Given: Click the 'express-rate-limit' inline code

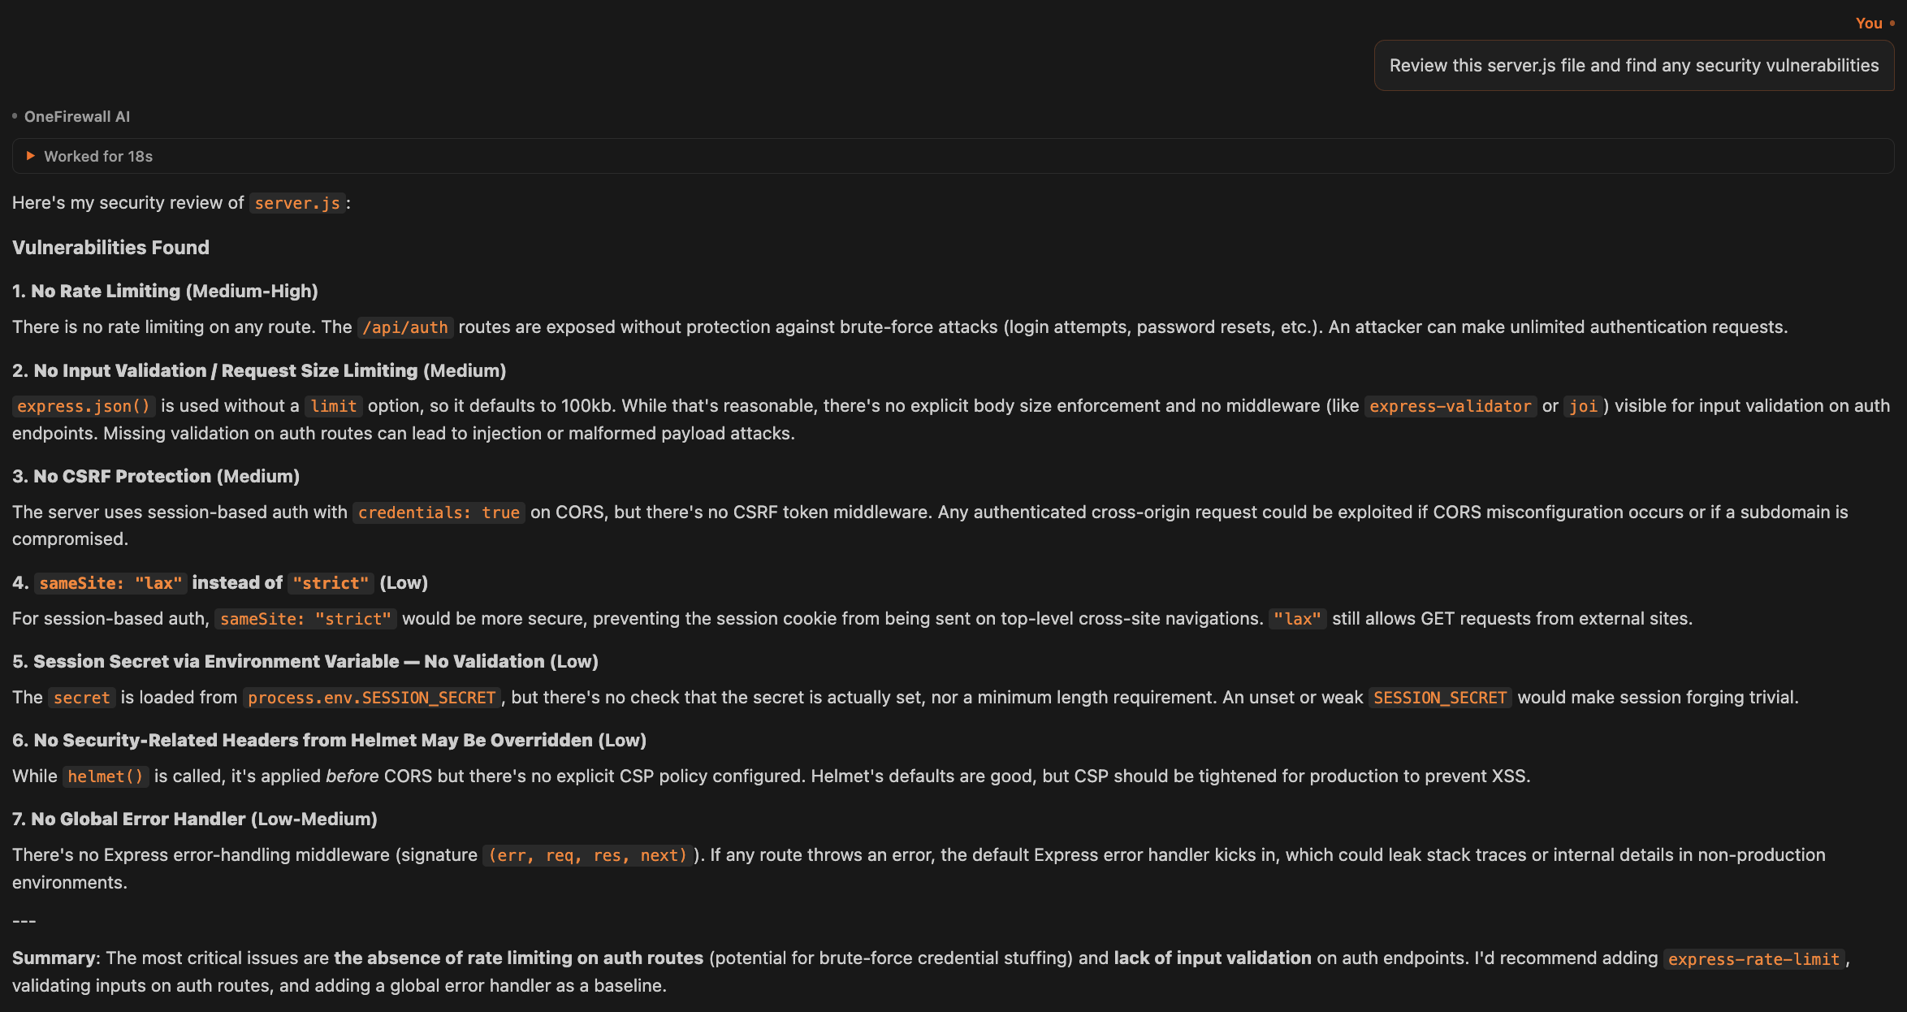Looking at the screenshot, I should [x=1753, y=959].
